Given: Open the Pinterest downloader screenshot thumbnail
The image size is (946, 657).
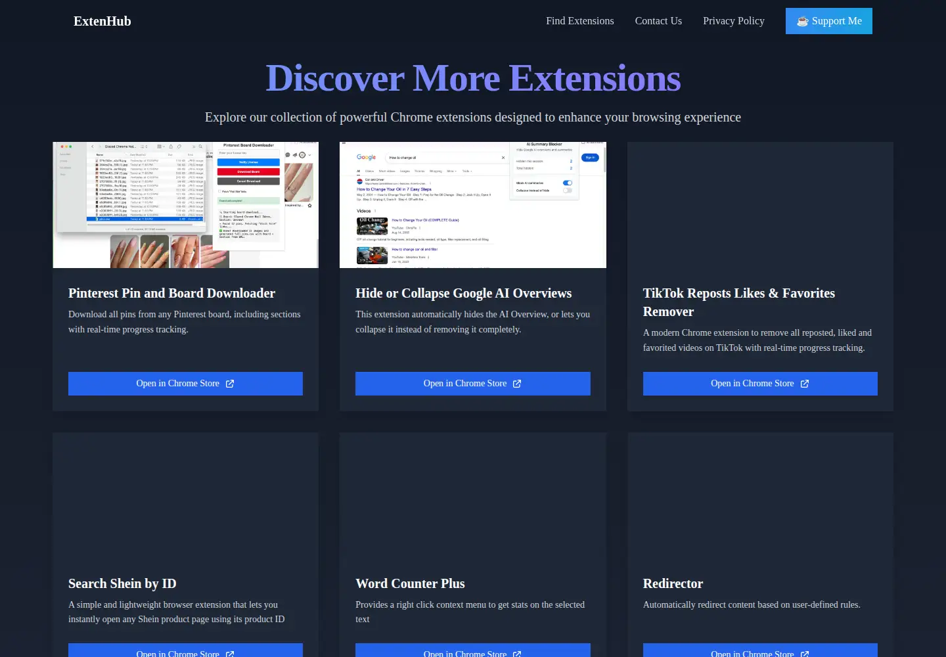Looking at the screenshot, I should (x=186, y=205).
